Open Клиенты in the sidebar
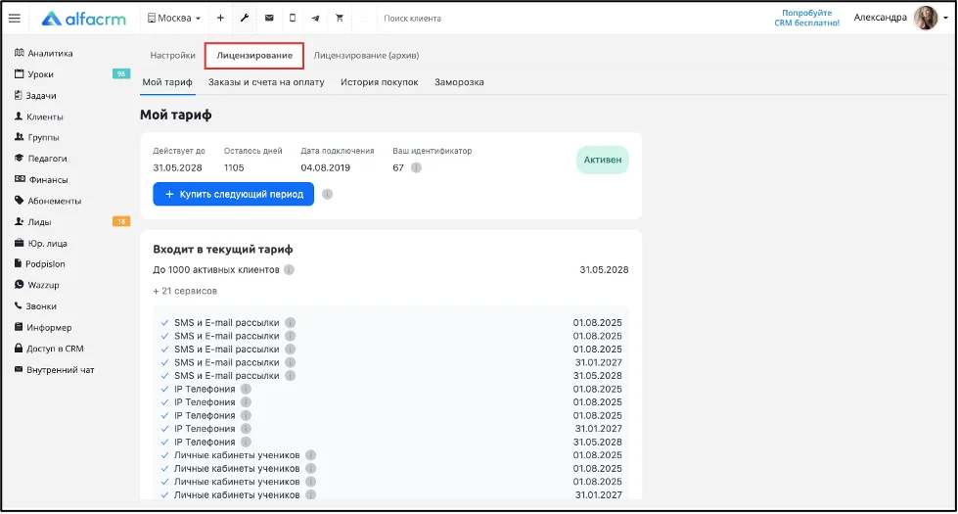Image resolution: width=958 pixels, height=514 pixels. tap(38, 117)
